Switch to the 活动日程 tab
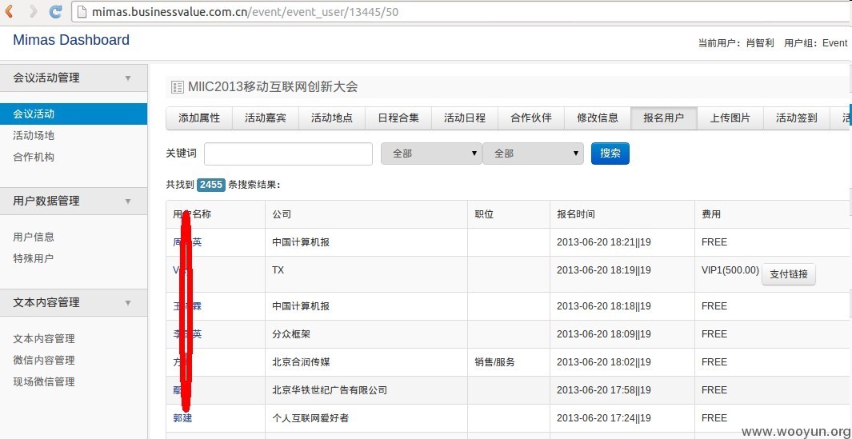The height and width of the screenshot is (439, 852). 465,118
